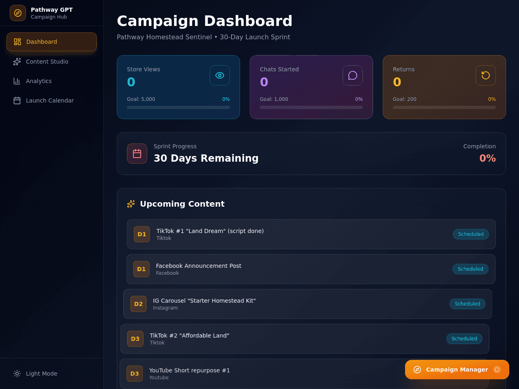Screen dimensions: 519x389
Task: Click the Returns goal progress bar
Action: (444, 107)
